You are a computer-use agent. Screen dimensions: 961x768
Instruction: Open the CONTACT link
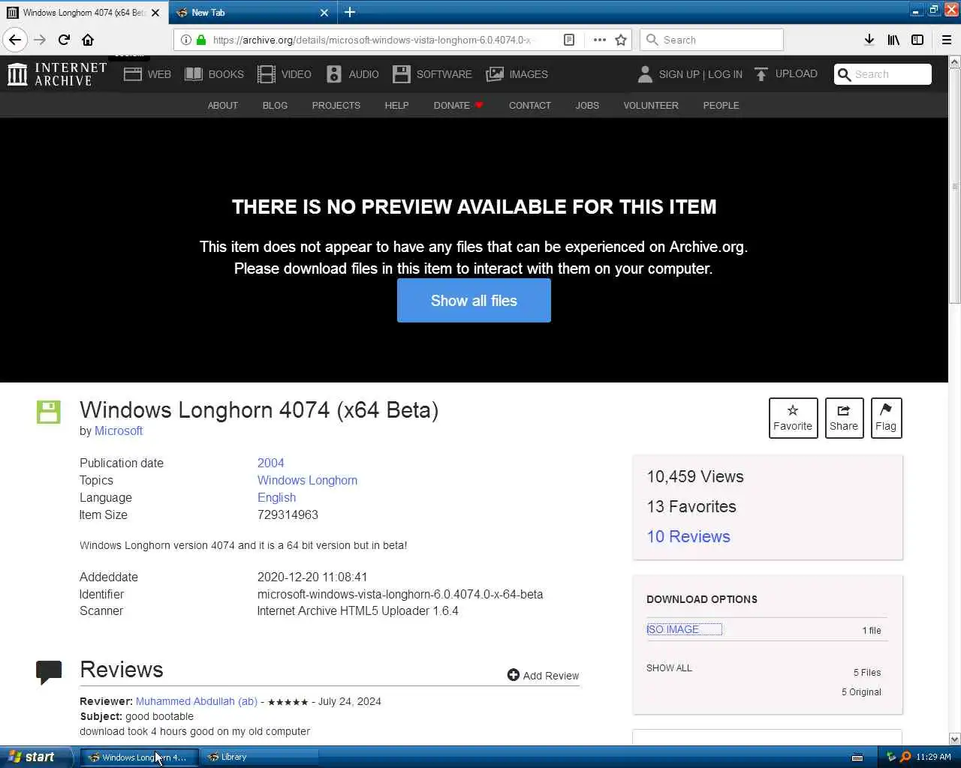(x=530, y=106)
